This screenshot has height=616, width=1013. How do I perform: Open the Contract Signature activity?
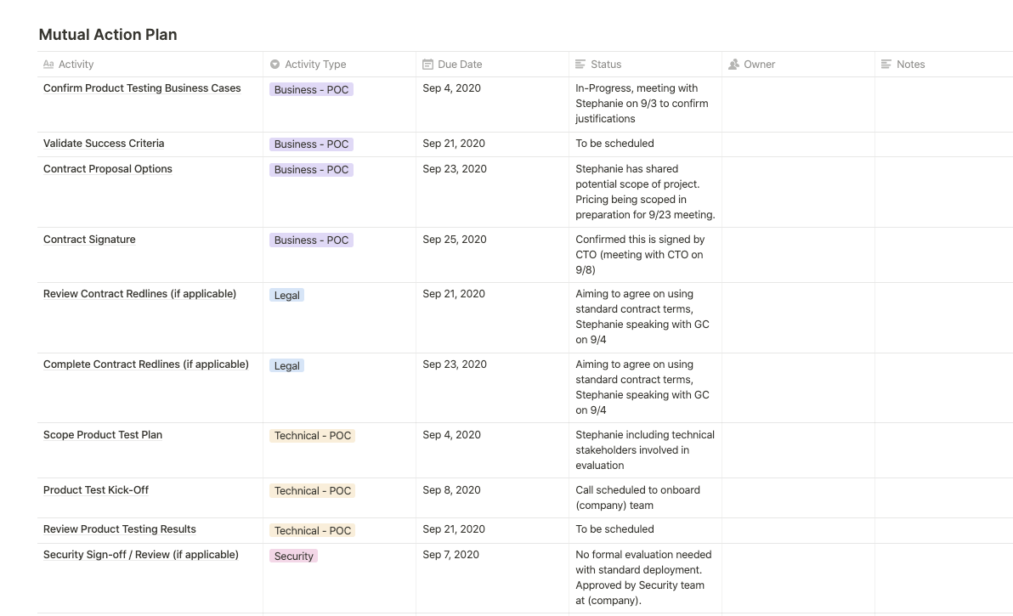tap(89, 240)
